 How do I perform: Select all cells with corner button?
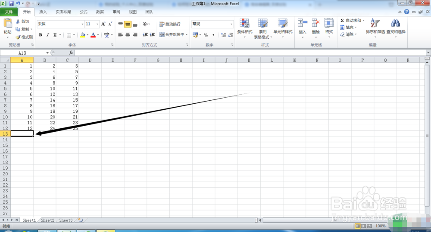(5, 60)
